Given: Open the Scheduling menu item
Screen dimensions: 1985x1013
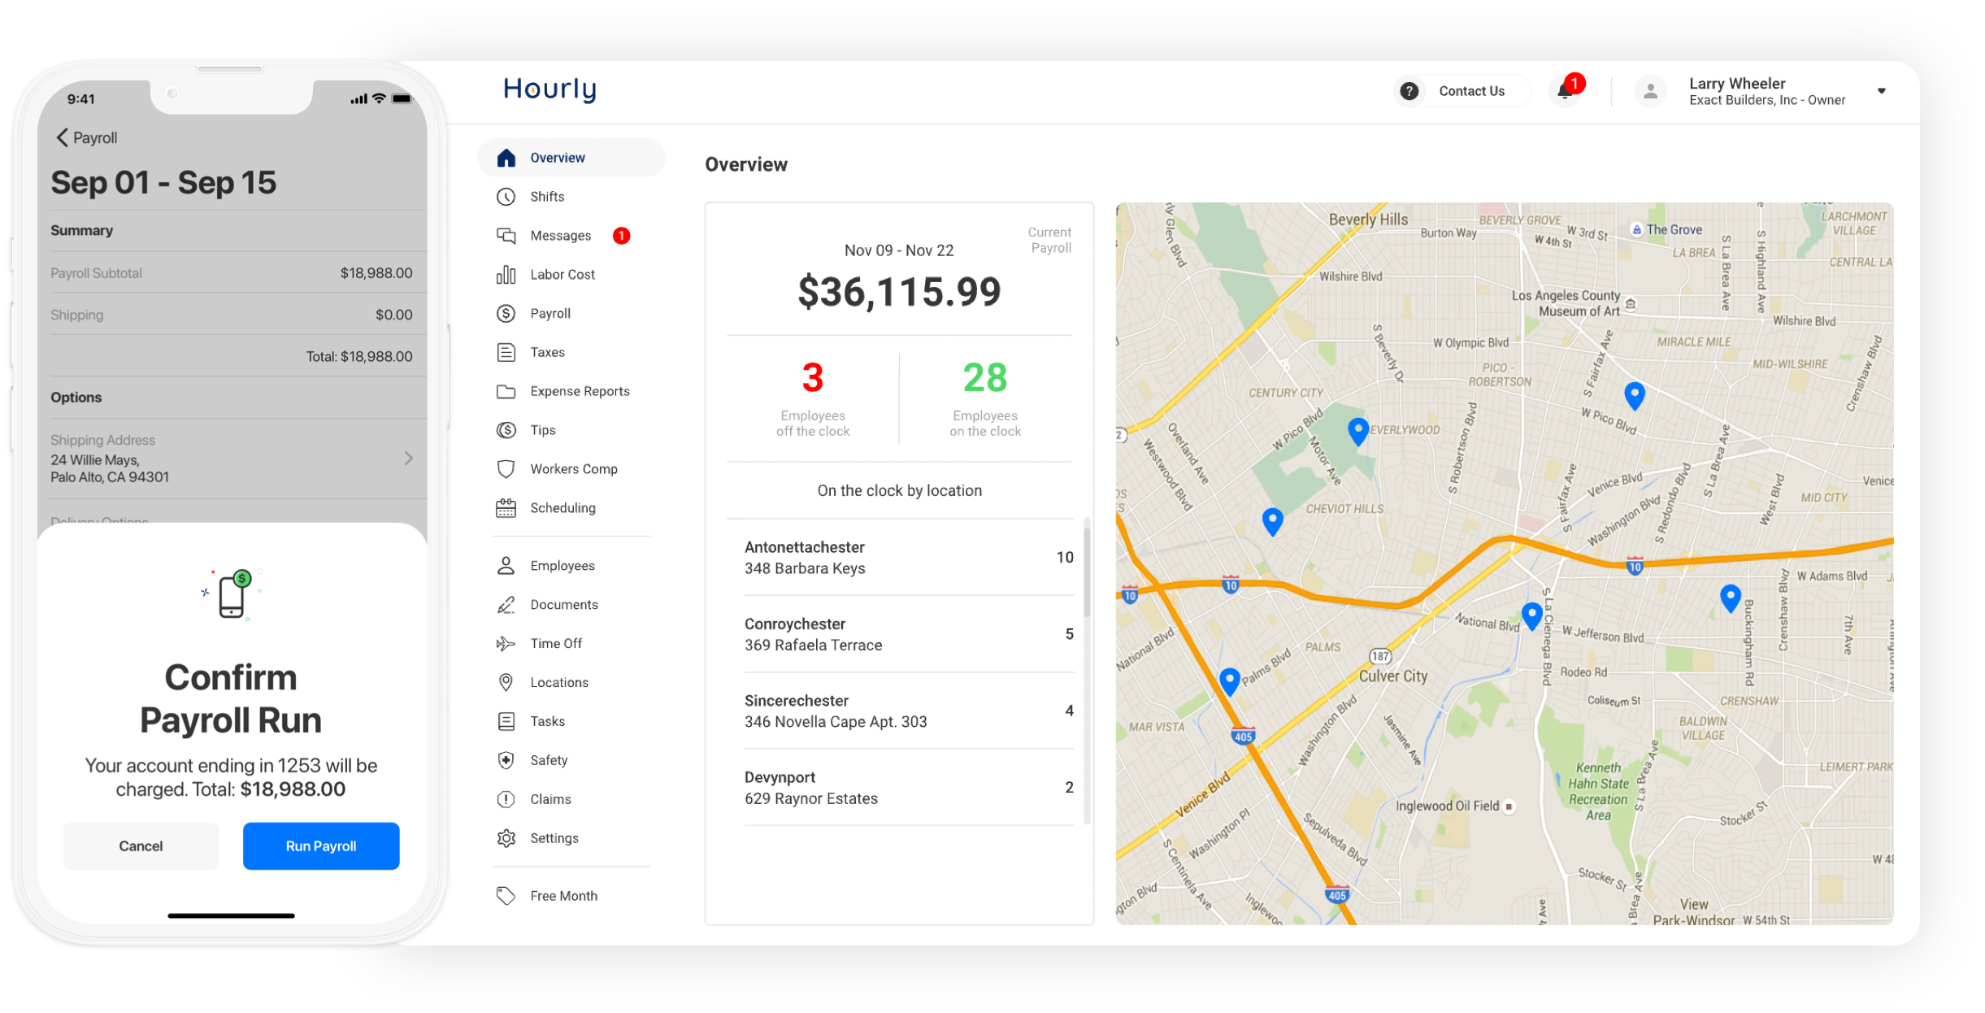Looking at the screenshot, I should (x=571, y=508).
